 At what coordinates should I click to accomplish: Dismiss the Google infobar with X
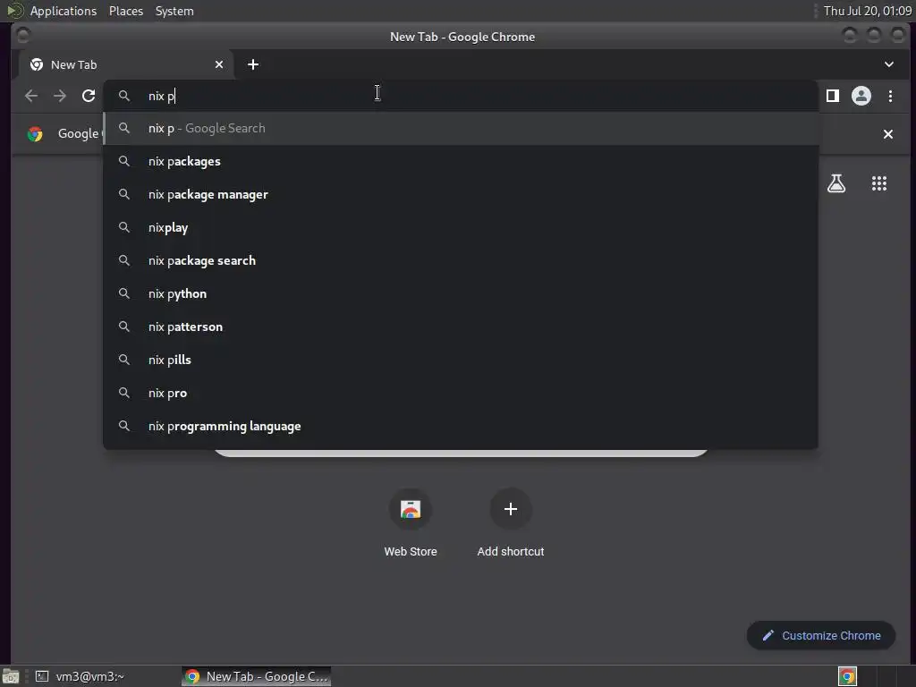click(888, 134)
